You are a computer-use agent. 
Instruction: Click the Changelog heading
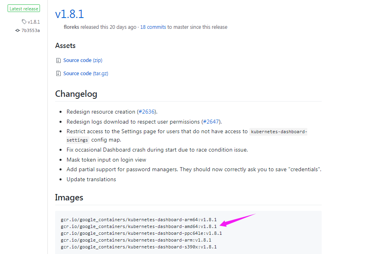click(76, 94)
